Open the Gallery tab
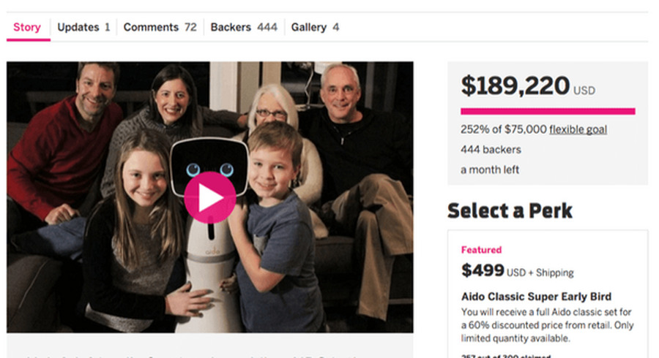The image size is (659, 358). point(315,28)
